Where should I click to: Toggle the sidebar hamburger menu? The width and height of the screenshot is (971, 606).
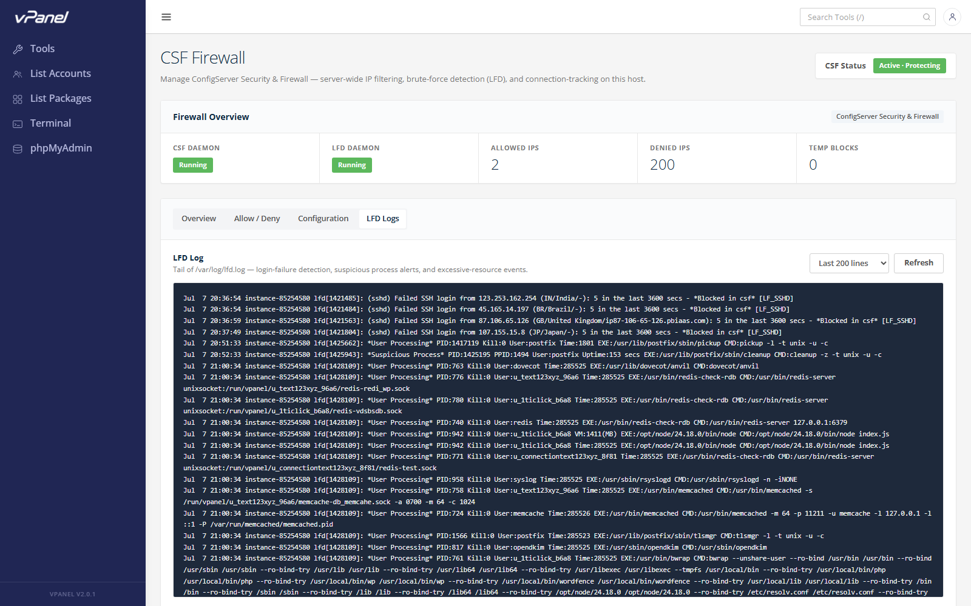click(166, 17)
